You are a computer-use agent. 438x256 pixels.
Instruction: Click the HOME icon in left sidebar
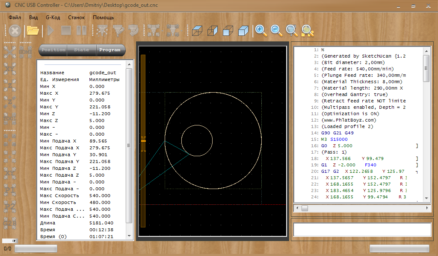(25, 52)
